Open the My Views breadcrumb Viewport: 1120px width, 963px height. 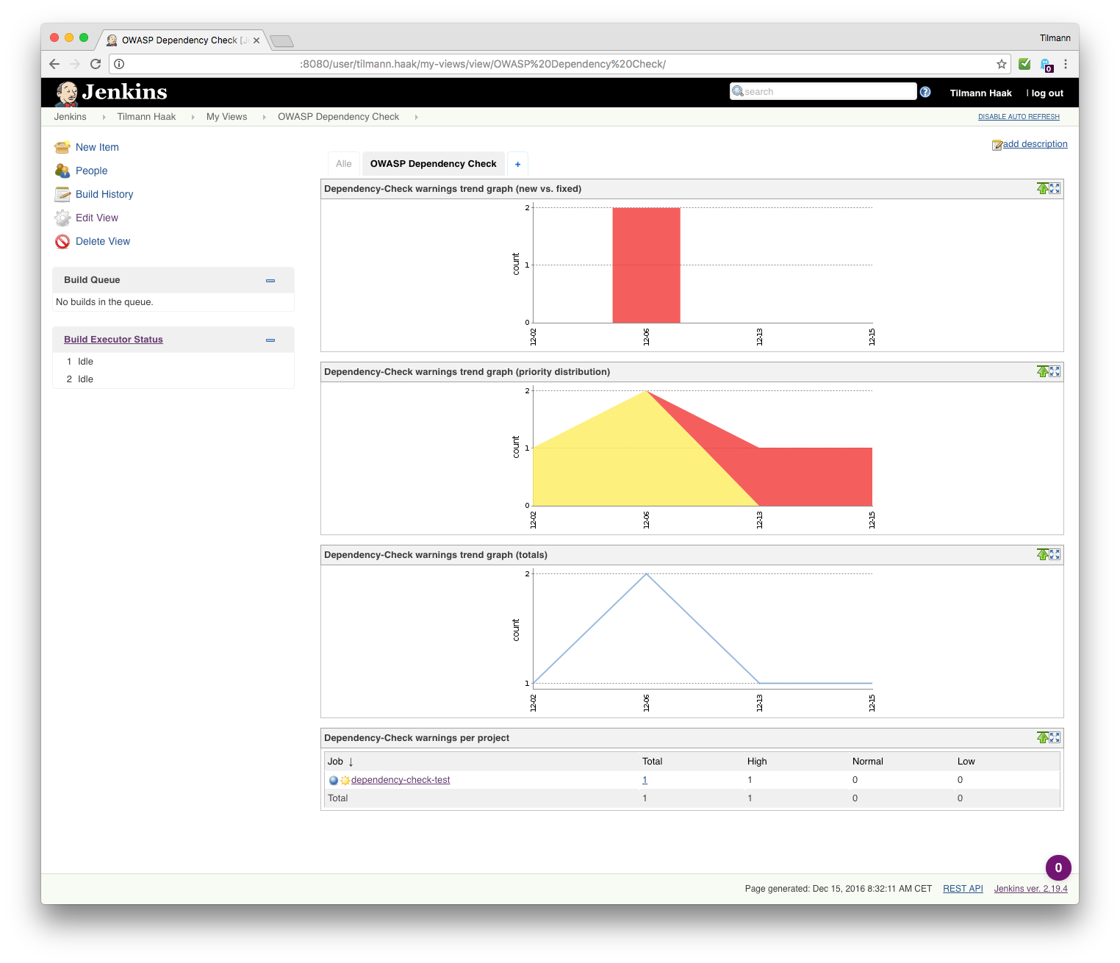pyautogui.click(x=227, y=117)
